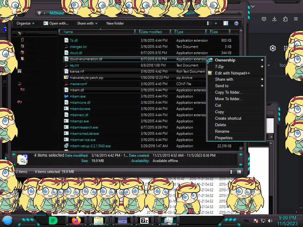Click the license.rtf document icon
The image size is (303, 227).
coord(66,72)
